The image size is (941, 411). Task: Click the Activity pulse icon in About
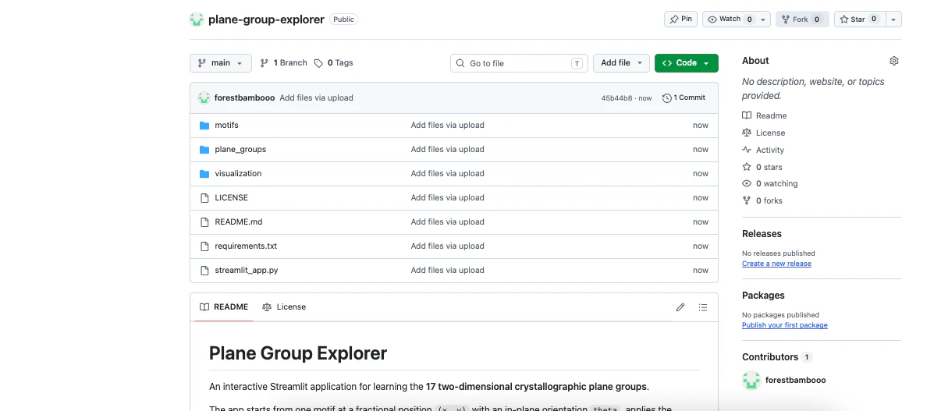tap(747, 150)
